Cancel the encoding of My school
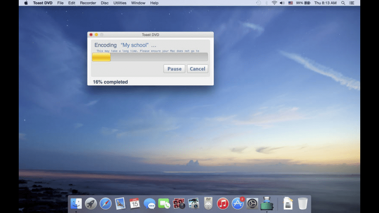The image size is (379, 213). pyautogui.click(x=197, y=69)
